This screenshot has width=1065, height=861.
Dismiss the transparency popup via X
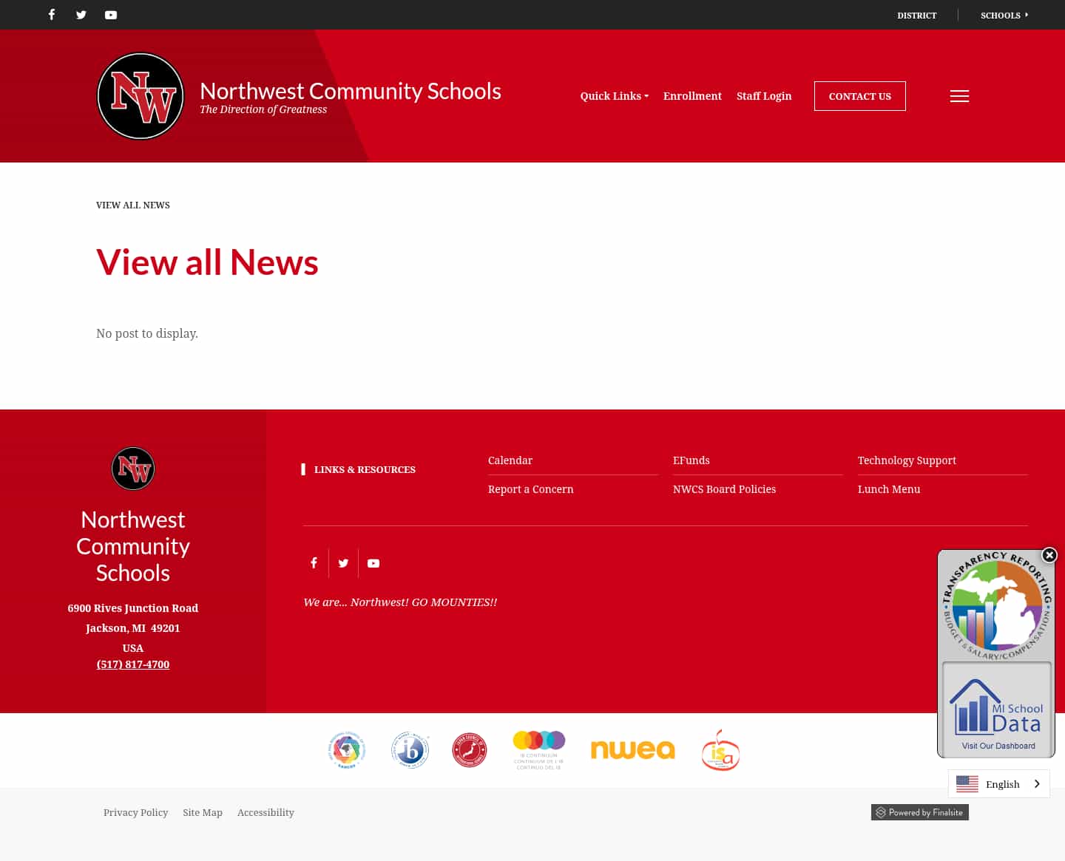tap(1049, 555)
